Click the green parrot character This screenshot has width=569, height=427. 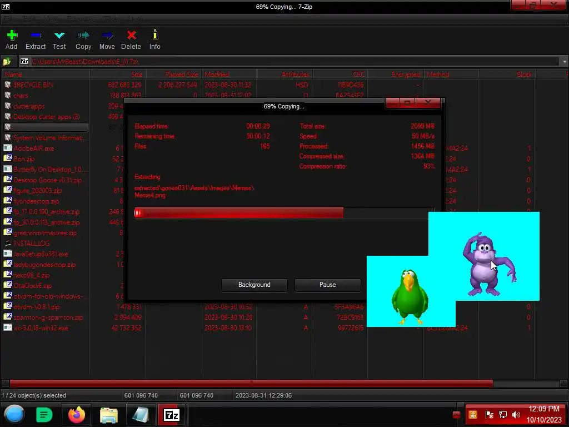click(410, 297)
